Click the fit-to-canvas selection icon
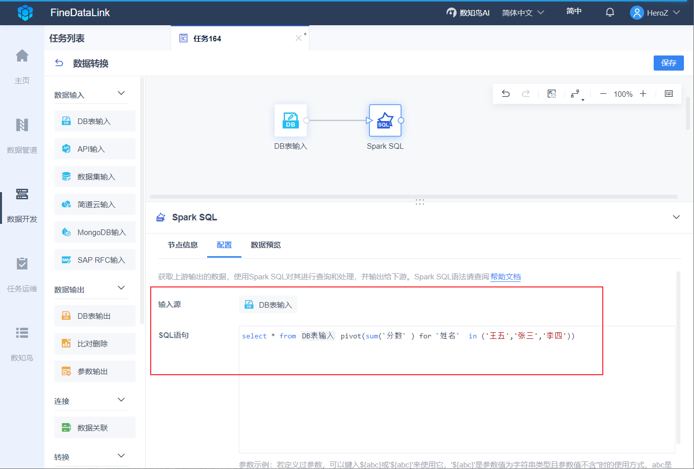The height and width of the screenshot is (469, 694). tap(552, 94)
